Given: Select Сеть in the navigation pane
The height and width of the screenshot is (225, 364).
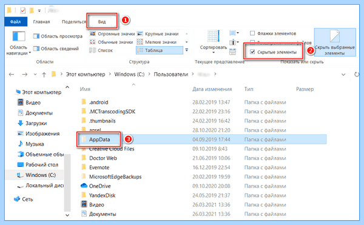Looking at the screenshot, I should click(x=23, y=199).
